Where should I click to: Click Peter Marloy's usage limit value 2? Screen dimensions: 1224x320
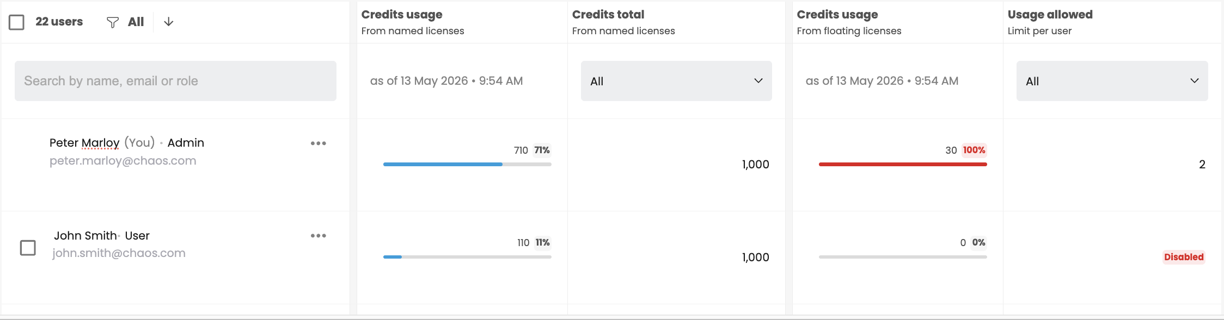tap(1202, 165)
